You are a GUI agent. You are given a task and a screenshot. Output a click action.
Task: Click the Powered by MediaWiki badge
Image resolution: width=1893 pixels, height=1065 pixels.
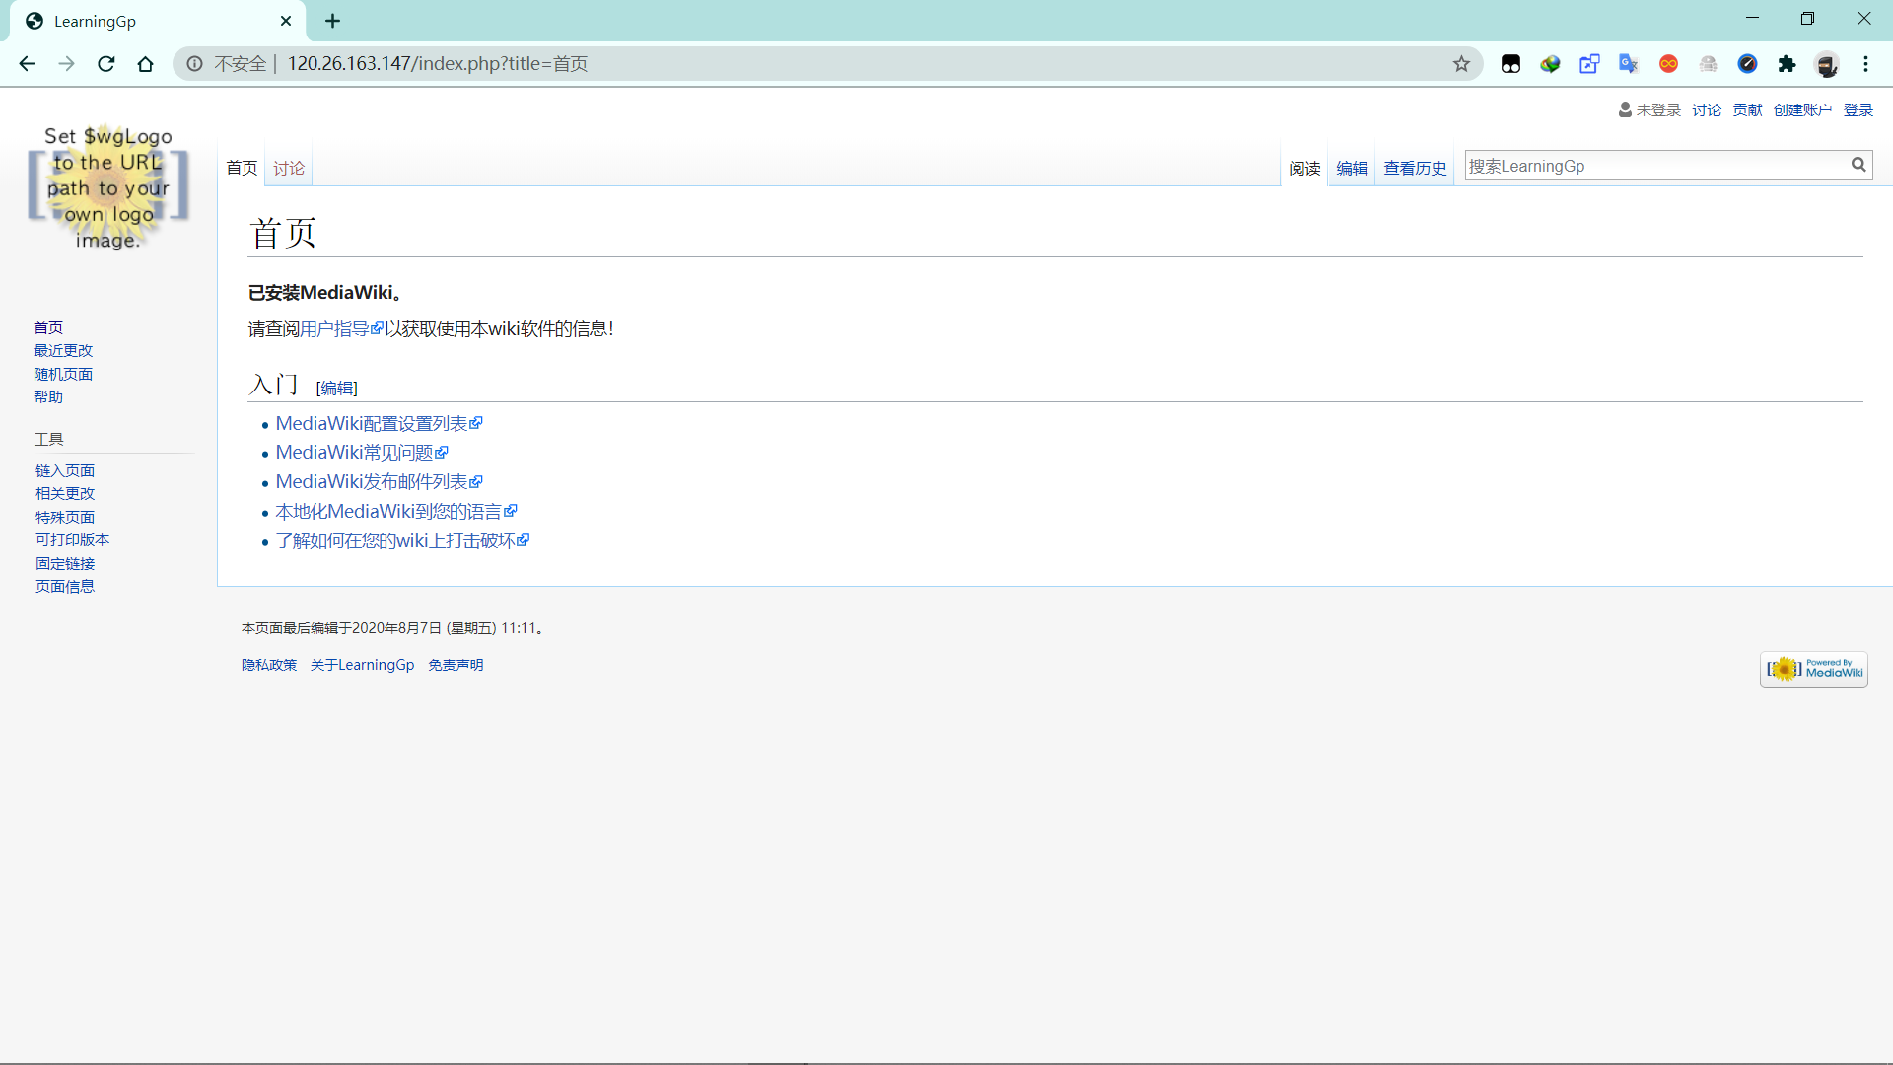(1813, 670)
